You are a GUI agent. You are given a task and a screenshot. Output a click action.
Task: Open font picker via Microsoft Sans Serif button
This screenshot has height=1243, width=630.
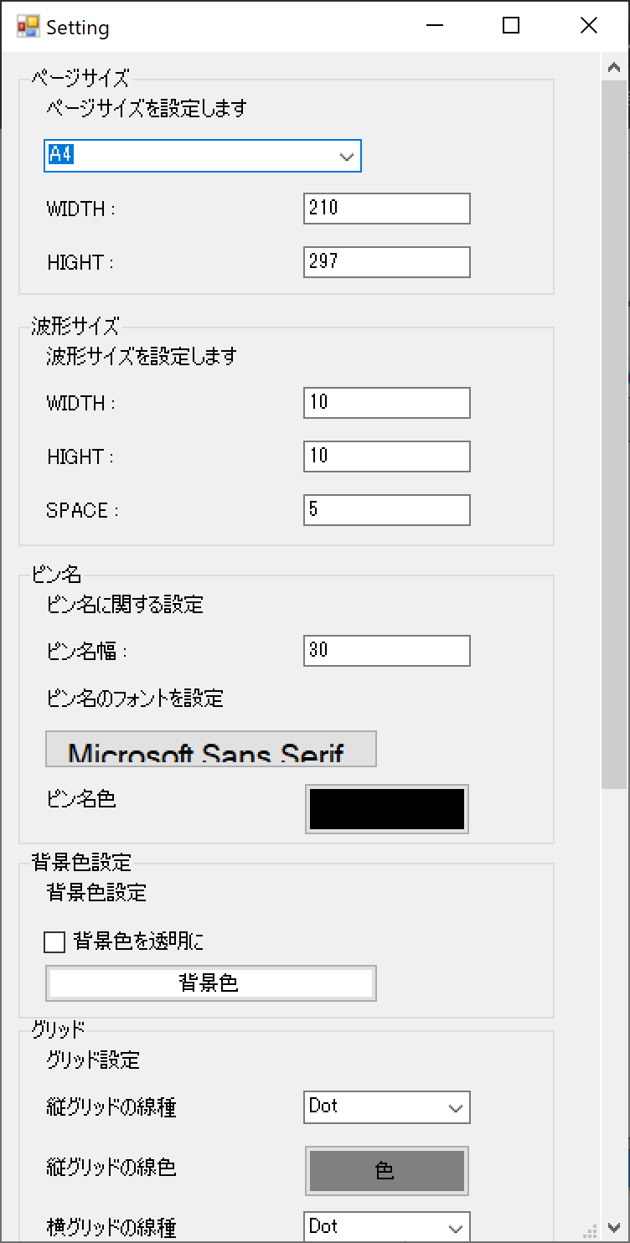click(x=211, y=749)
